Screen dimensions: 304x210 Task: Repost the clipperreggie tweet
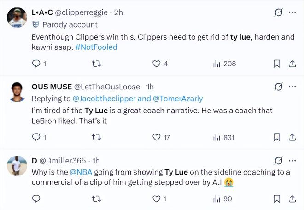96,64
